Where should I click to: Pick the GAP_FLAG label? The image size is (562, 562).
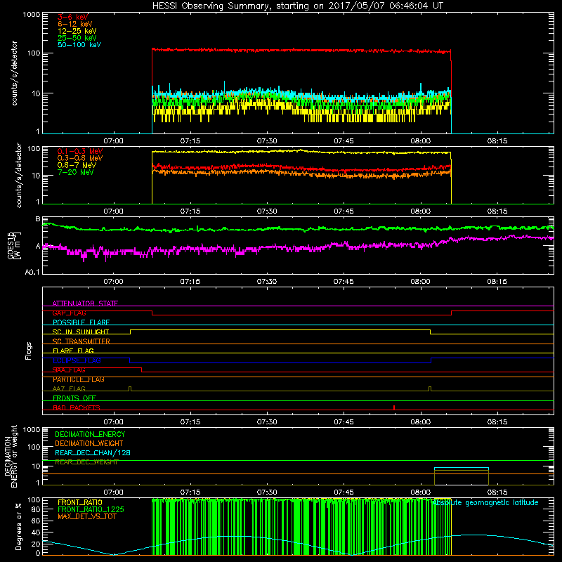[x=69, y=313]
